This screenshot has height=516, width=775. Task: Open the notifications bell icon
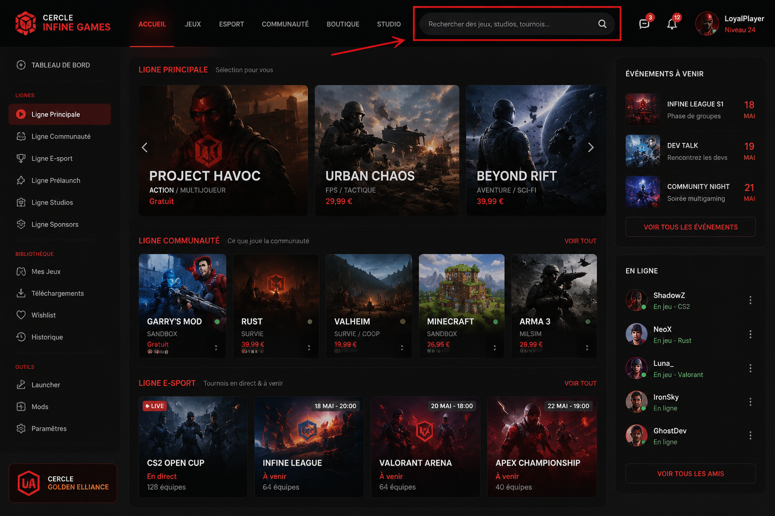(672, 24)
